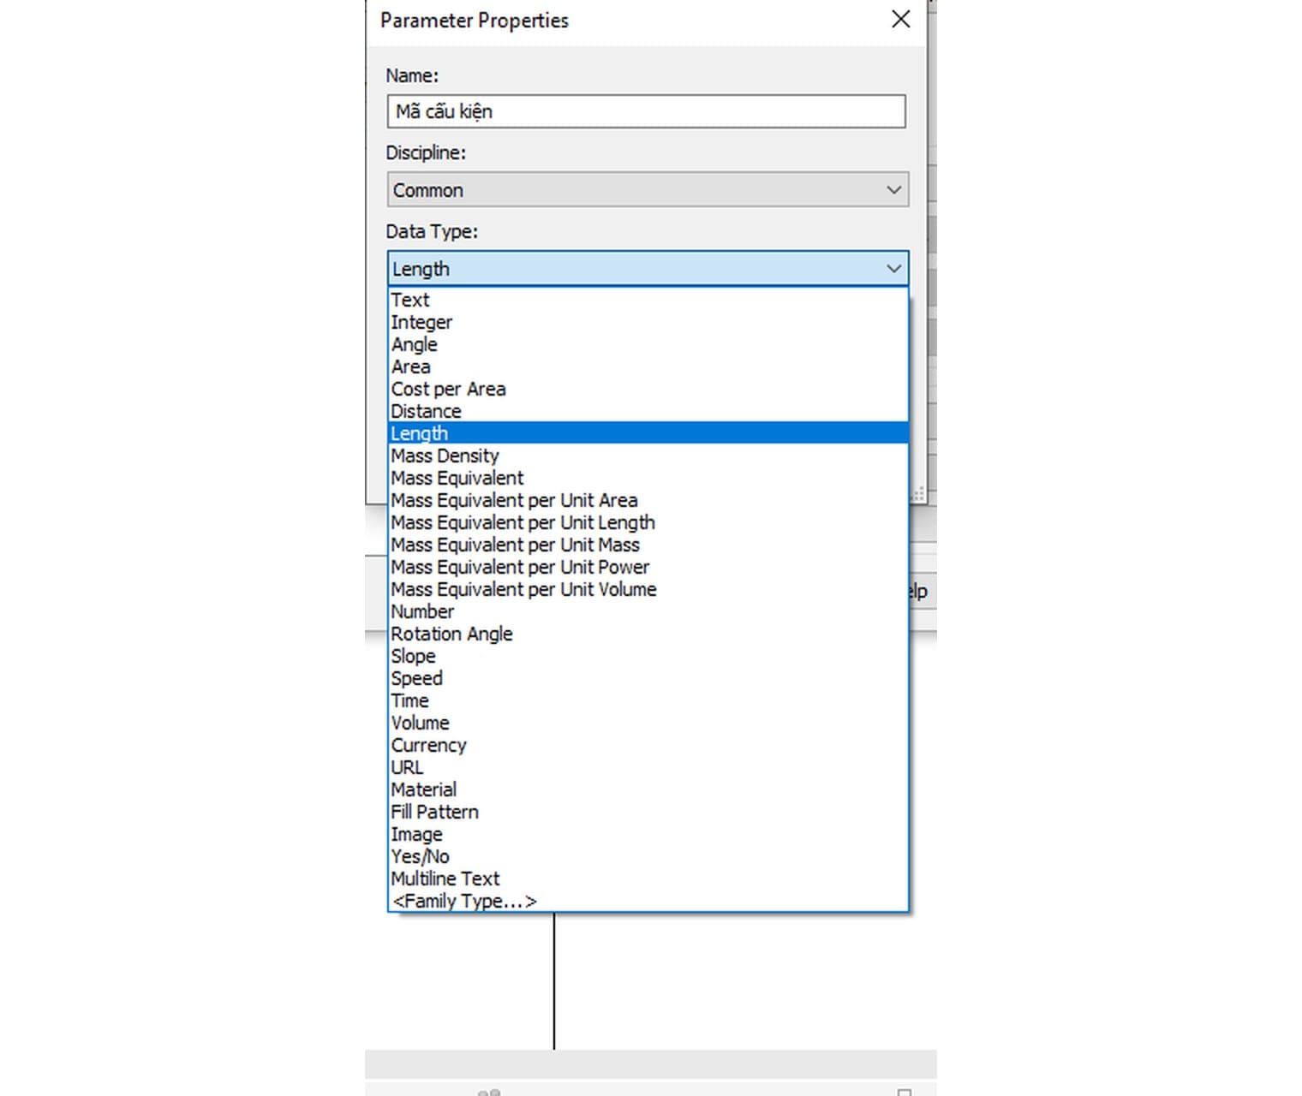Select Volume data type

[x=648, y=723]
